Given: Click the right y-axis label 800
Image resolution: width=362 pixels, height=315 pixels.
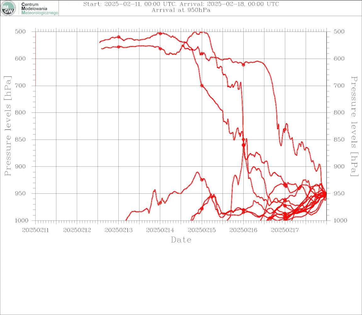Looking at the screenshot, I should tap(339, 112).
